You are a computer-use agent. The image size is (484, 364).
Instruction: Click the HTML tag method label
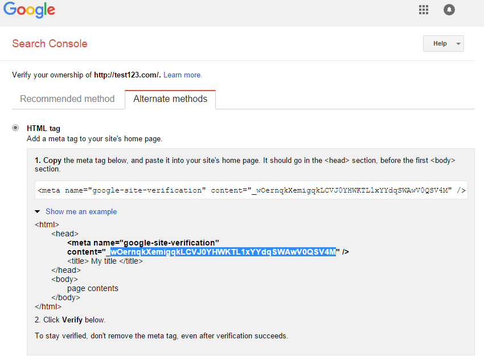43,129
